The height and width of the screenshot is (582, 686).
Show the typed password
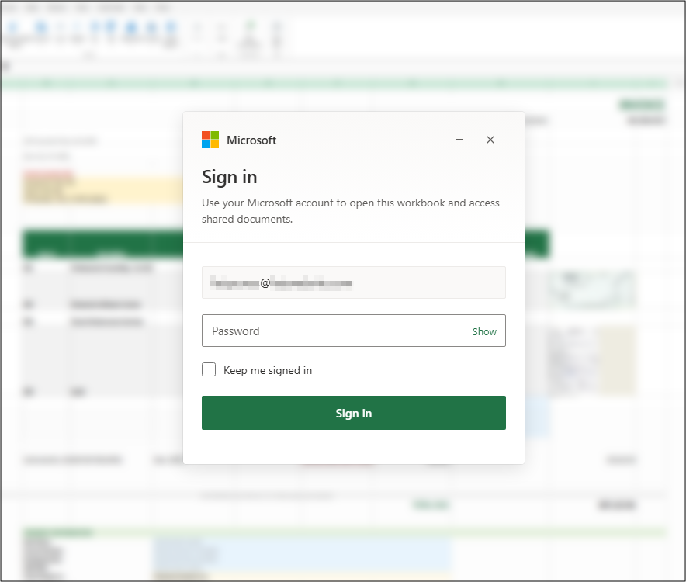click(x=484, y=331)
